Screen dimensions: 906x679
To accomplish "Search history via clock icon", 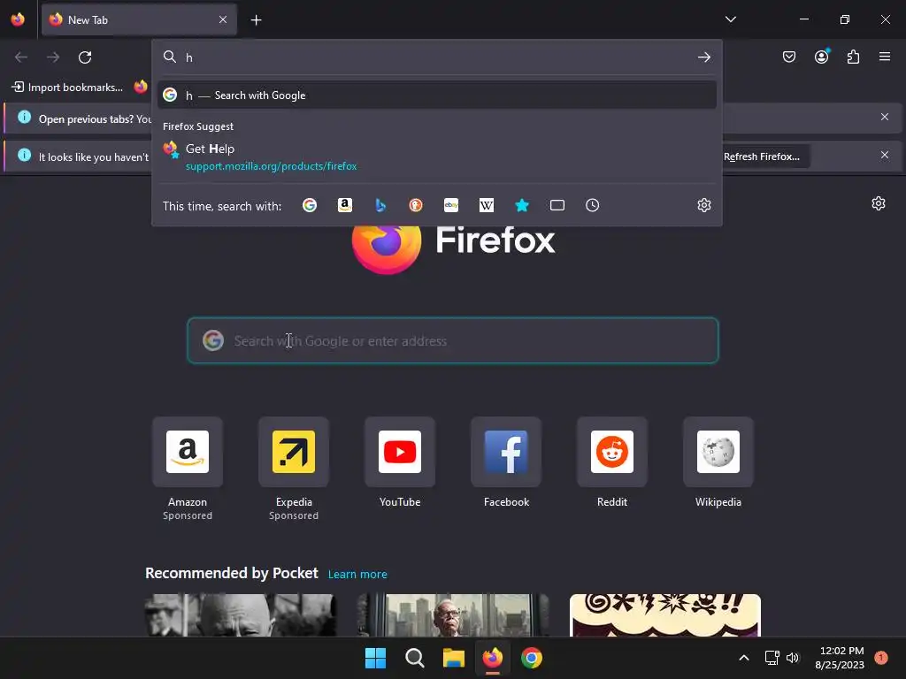I will pyautogui.click(x=592, y=205).
